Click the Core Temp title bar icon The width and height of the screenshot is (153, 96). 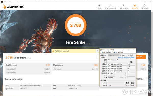click(x=101, y=50)
